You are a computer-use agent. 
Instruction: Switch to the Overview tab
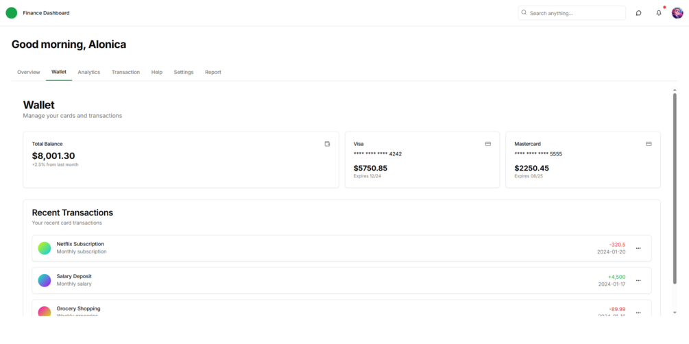point(29,72)
